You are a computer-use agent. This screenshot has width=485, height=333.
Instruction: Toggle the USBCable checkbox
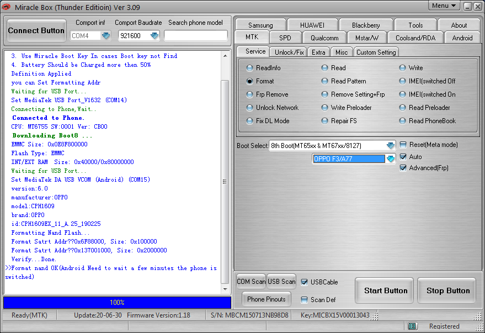(x=305, y=282)
